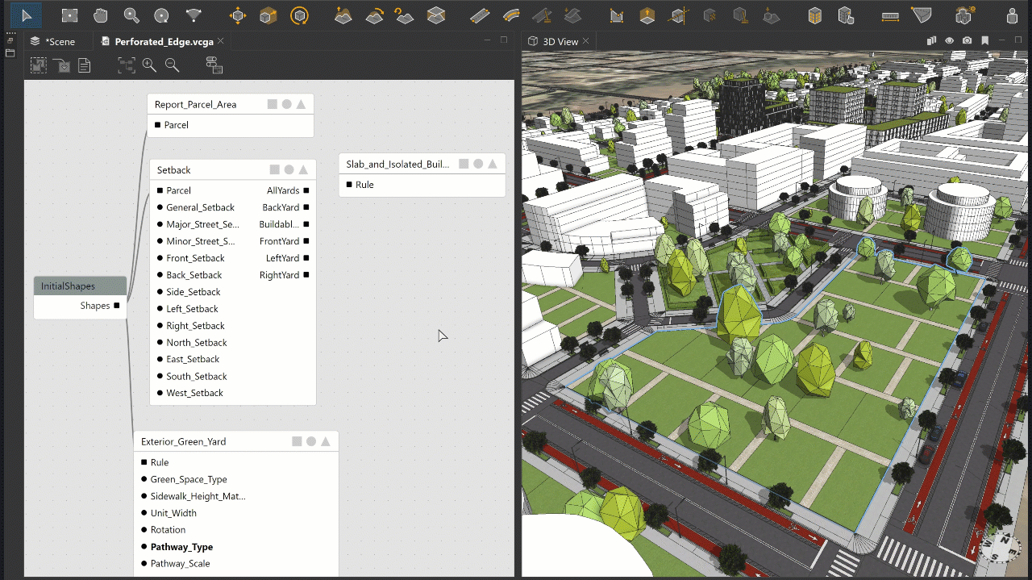Click the square icon on Report_Parcel_Area node

(273, 104)
